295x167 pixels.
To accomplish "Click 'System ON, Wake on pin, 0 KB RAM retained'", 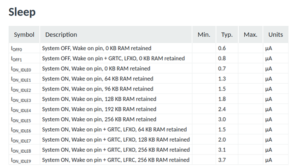I will pos(96,69).
